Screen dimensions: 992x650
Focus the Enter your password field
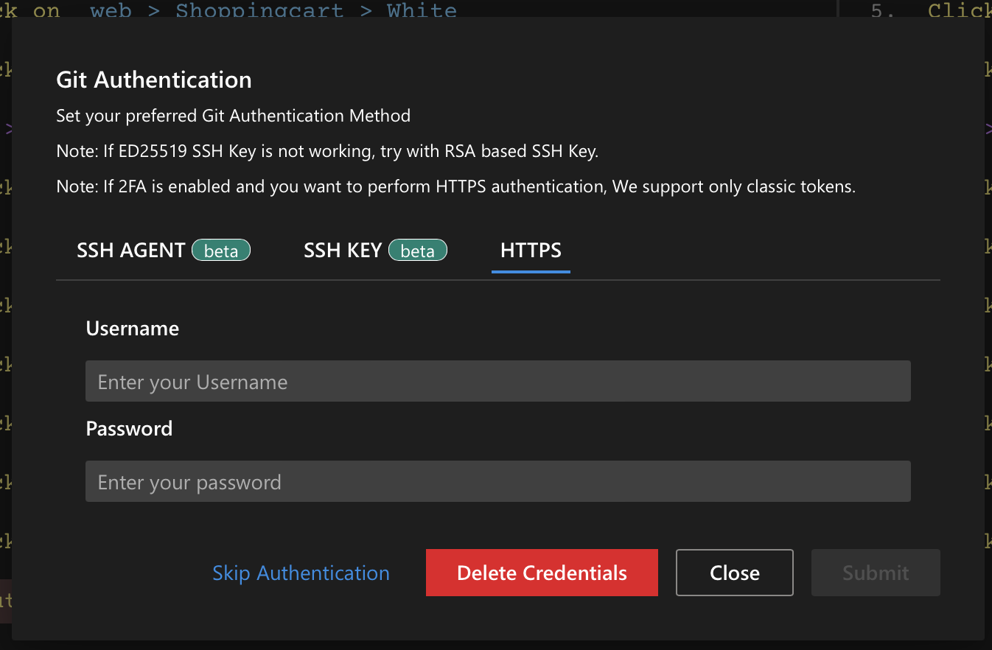tap(497, 482)
